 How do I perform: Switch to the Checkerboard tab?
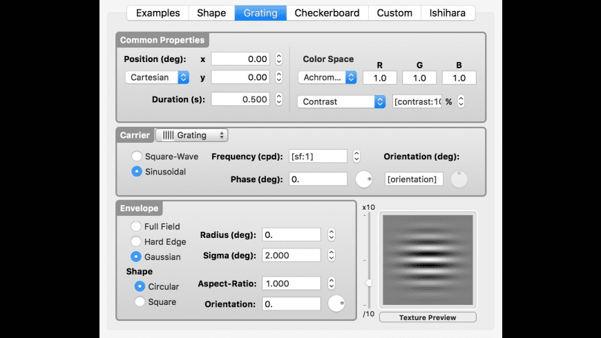tap(327, 13)
